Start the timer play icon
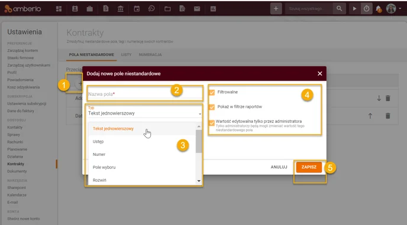The image size is (407, 225). (x=354, y=9)
